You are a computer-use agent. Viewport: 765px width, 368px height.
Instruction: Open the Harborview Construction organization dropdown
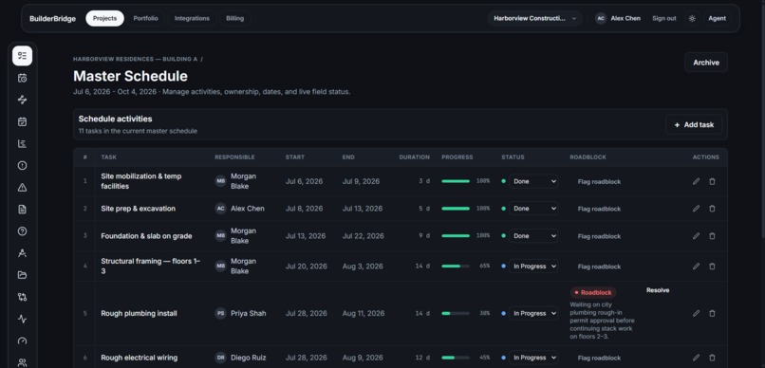(534, 19)
